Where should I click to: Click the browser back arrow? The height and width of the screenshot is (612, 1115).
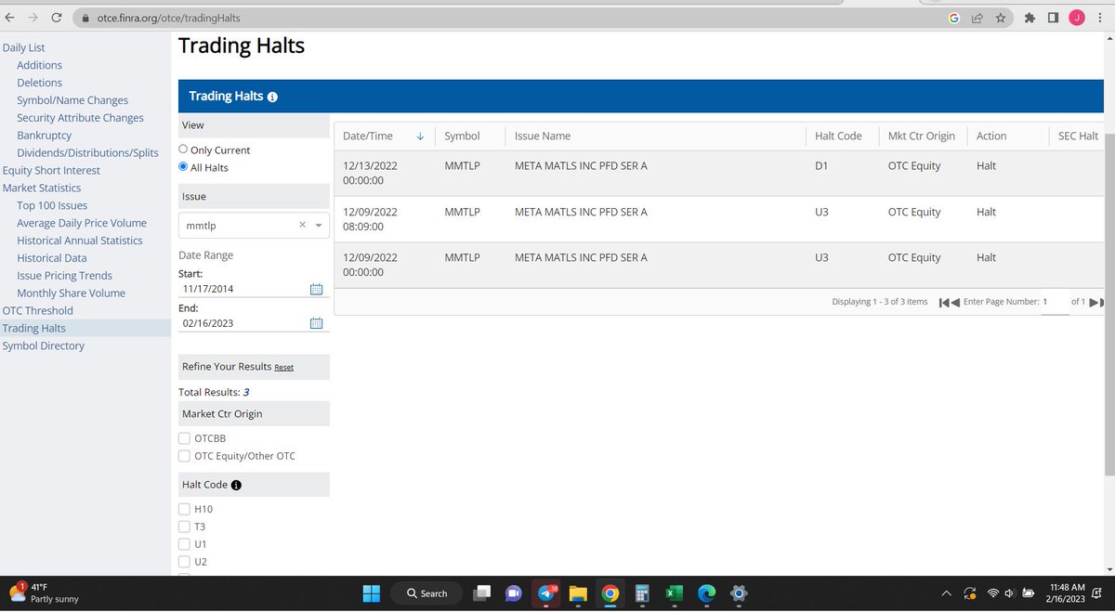tap(10, 17)
